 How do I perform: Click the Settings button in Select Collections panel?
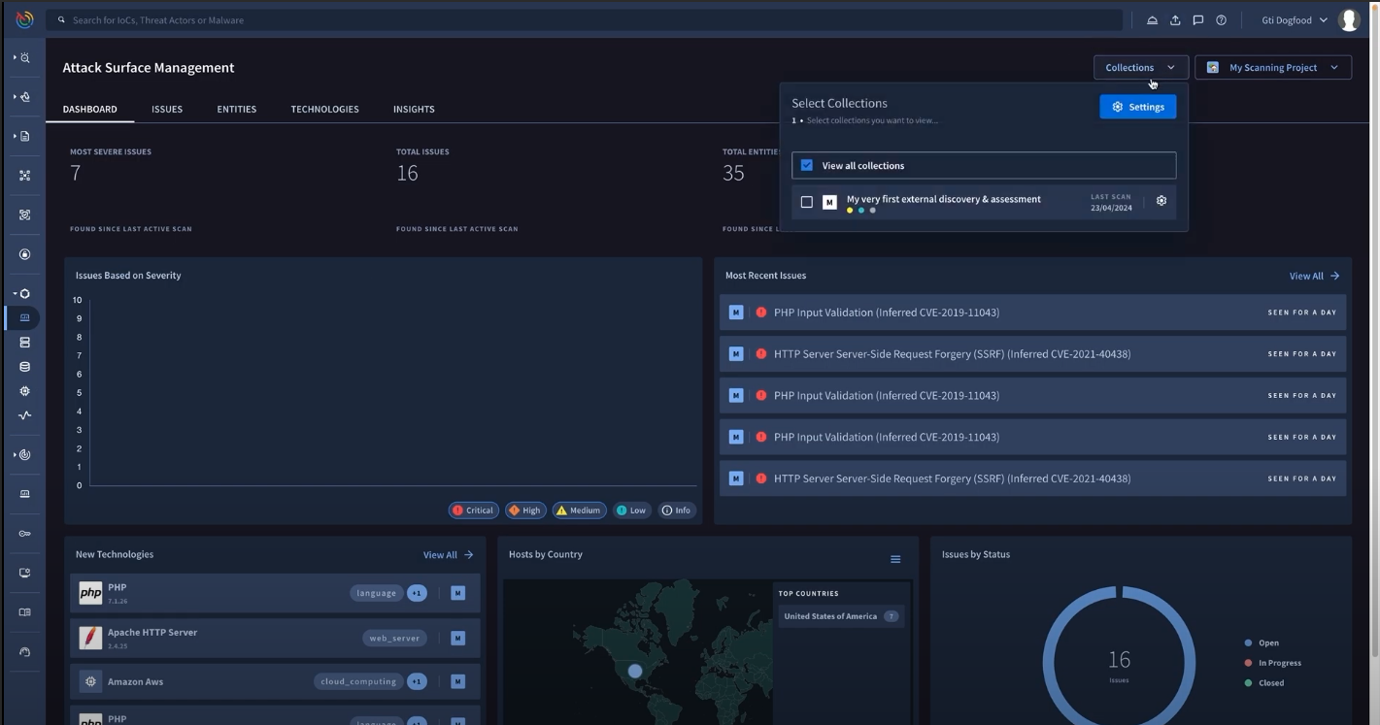[x=1137, y=106]
